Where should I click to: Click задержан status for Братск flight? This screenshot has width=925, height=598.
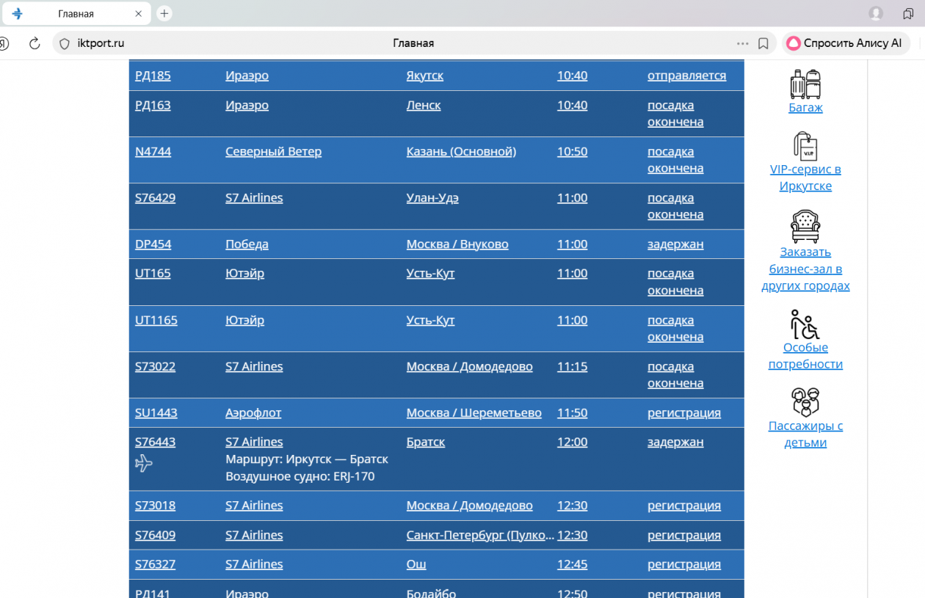click(x=675, y=442)
